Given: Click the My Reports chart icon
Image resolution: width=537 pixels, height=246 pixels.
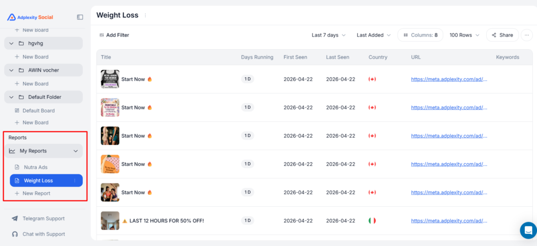Looking at the screenshot, I should click(x=12, y=151).
